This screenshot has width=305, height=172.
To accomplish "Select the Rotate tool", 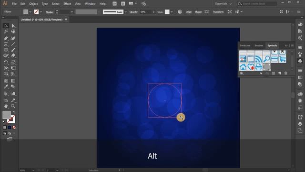I will tap(6, 63).
